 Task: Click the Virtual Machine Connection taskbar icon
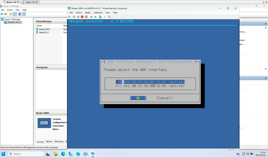pos(93,154)
